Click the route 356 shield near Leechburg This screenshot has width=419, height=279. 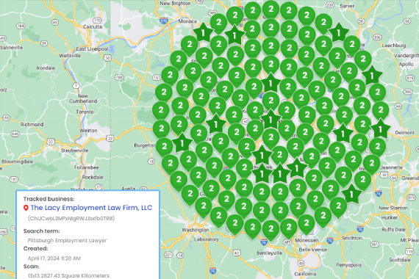[377, 37]
